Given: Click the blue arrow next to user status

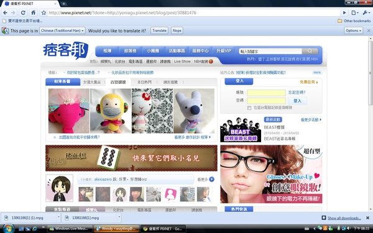Looking at the screenshot, I should (211, 180).
